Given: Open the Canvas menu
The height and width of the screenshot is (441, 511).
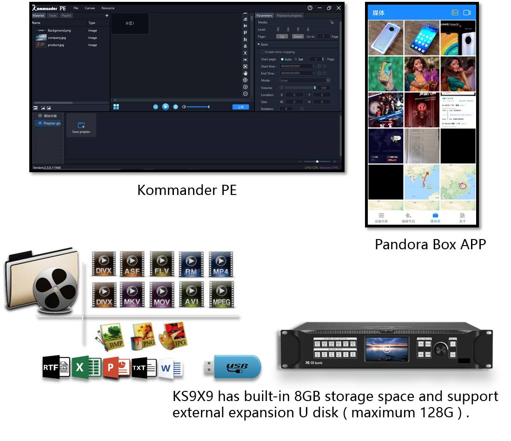Looking at the screenshot, I should click(90, 8).
